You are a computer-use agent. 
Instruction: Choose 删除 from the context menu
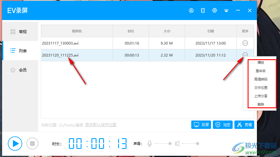(261, 104)
